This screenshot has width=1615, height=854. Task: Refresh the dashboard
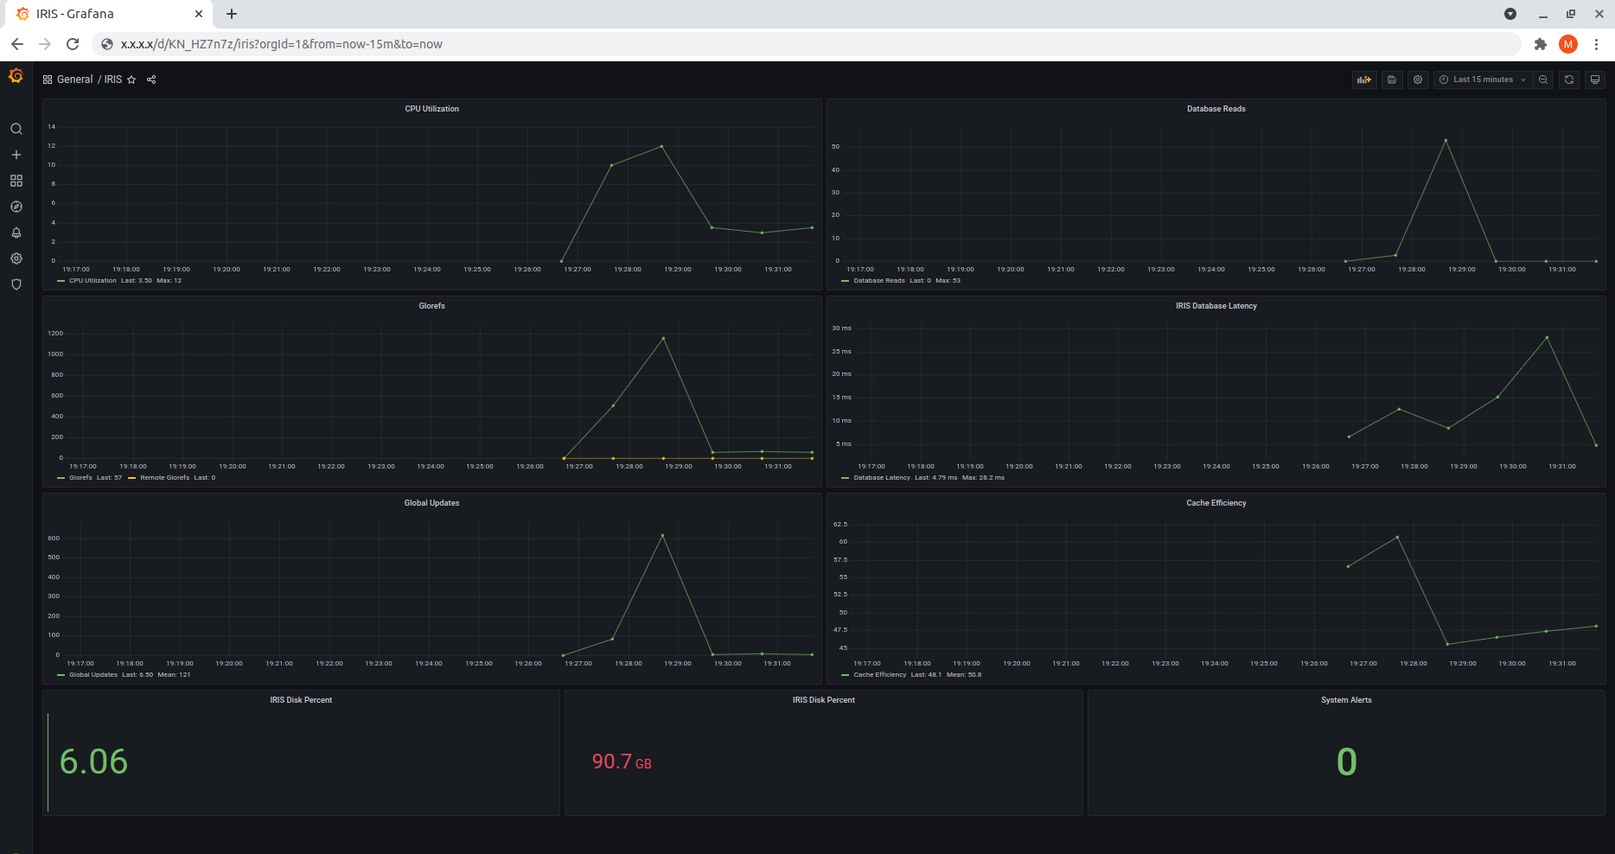[1569, 80]
